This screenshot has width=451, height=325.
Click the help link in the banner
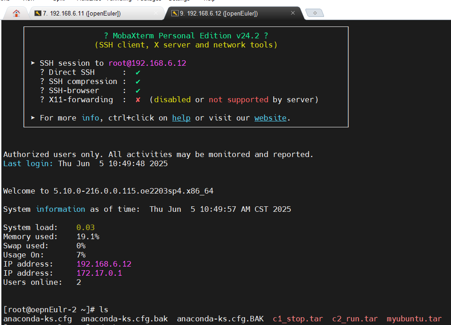(x=181, y=118)
